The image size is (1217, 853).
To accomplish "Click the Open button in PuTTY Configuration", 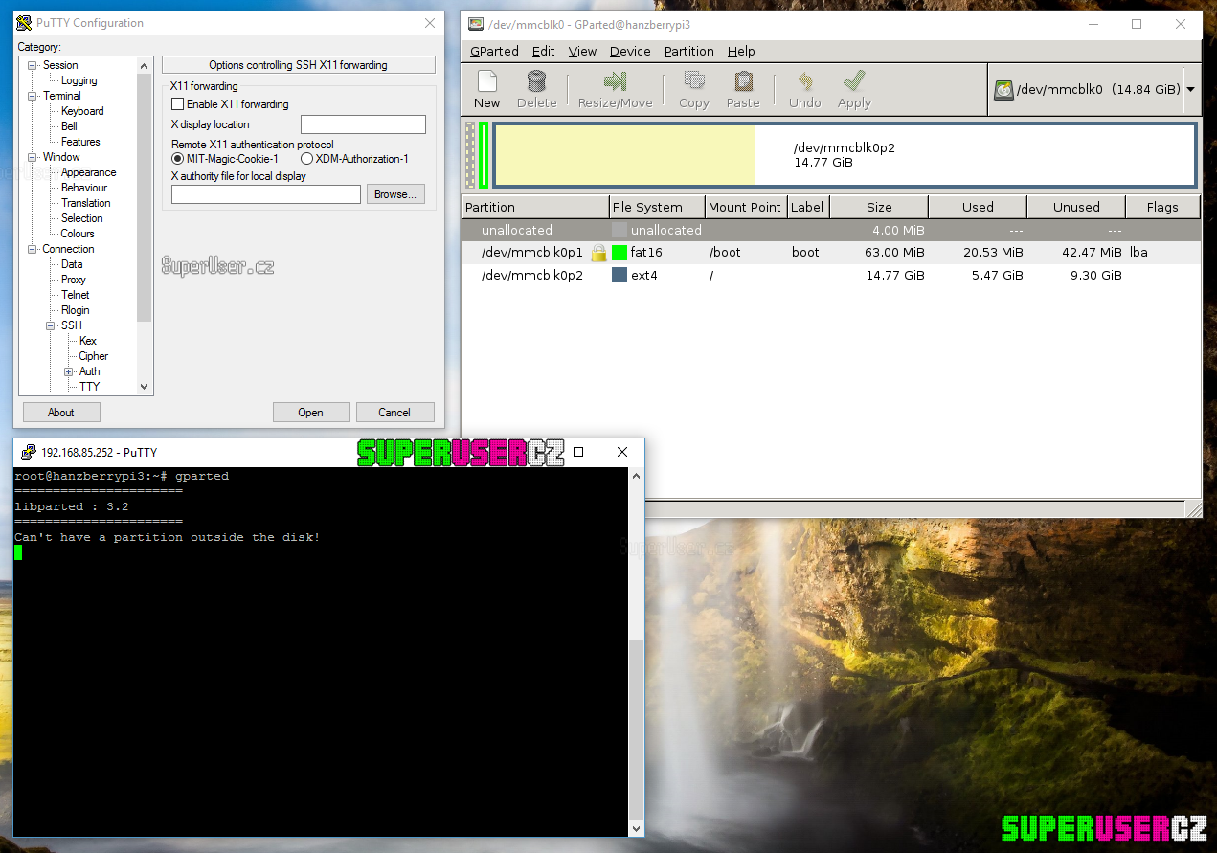I will point(310,413).
